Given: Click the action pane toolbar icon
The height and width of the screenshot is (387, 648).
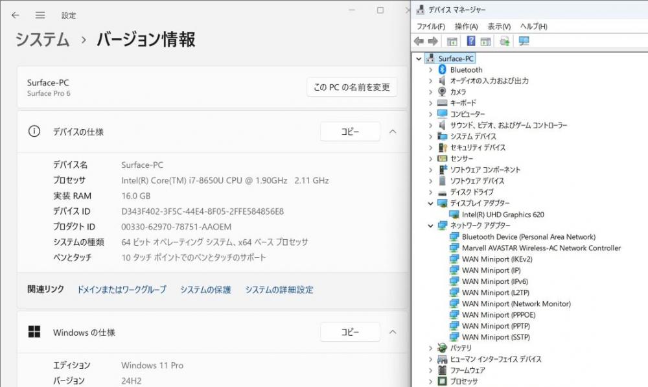Looking at the screenshot, I should [485, 41].
